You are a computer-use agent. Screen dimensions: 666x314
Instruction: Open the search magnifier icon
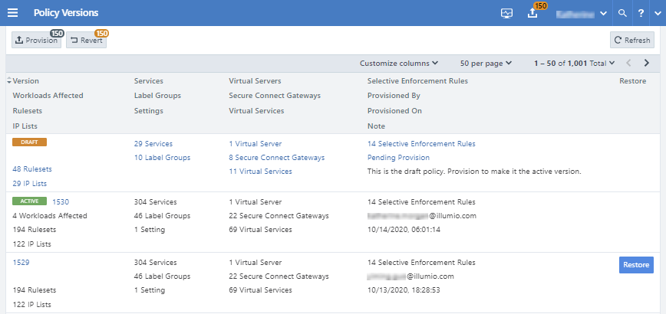click(622, 13)
